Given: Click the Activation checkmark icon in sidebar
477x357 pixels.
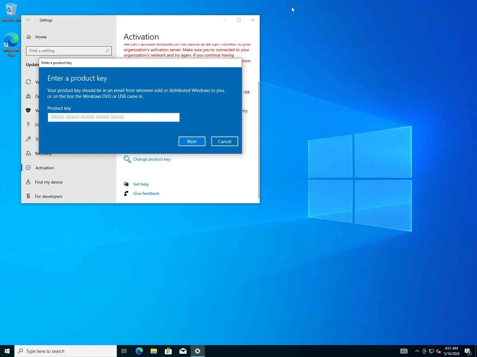Looking at the screenshot, I should [x=28, y=167].
